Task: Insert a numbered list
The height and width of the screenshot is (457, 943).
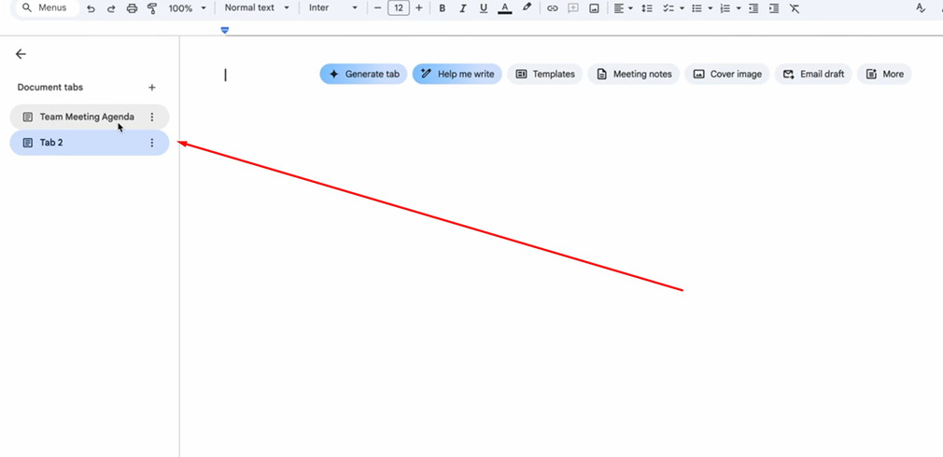Action: click(x=725, y=8)
